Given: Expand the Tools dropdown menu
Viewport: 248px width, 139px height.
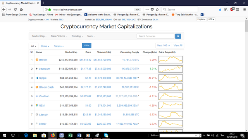Looking at the screenshot, I should [x=91, y=36].
